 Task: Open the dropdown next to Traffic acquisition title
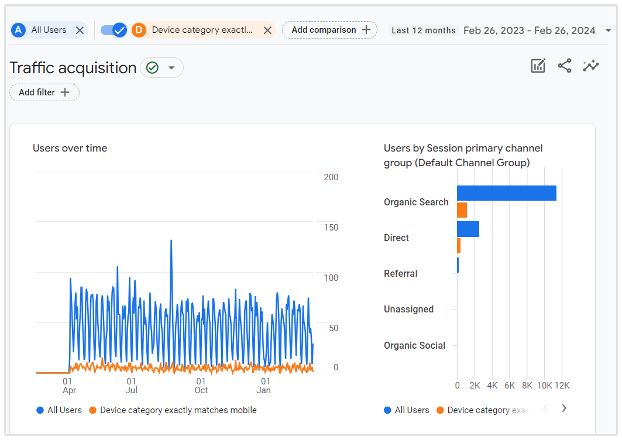[171, 68]
